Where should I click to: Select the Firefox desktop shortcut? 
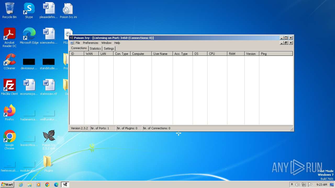click(9, 113)
